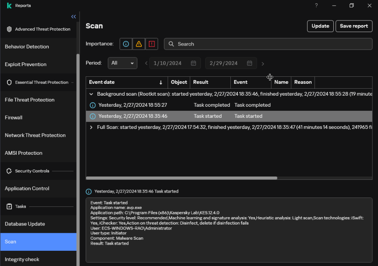This screenshot has width=378, height=266.
Task: Click Advanced Threat Protection shield icon
Action: [9, 29]
